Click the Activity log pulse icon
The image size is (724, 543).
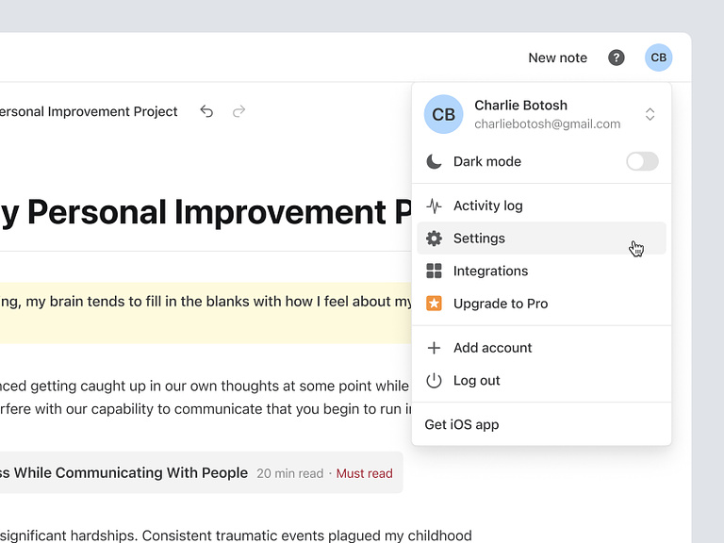434,206
